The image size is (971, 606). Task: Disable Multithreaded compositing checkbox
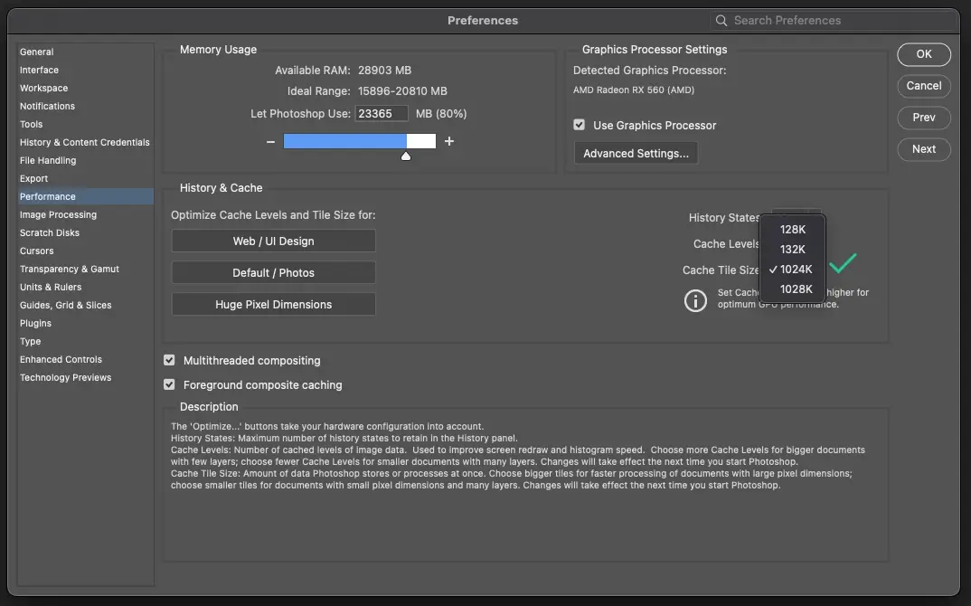(x=169, y=360)
